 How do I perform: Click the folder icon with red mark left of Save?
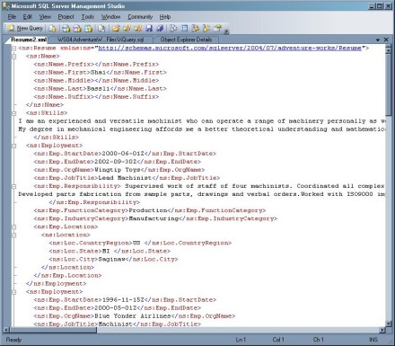pyautogui.click(x=137, y=29)
